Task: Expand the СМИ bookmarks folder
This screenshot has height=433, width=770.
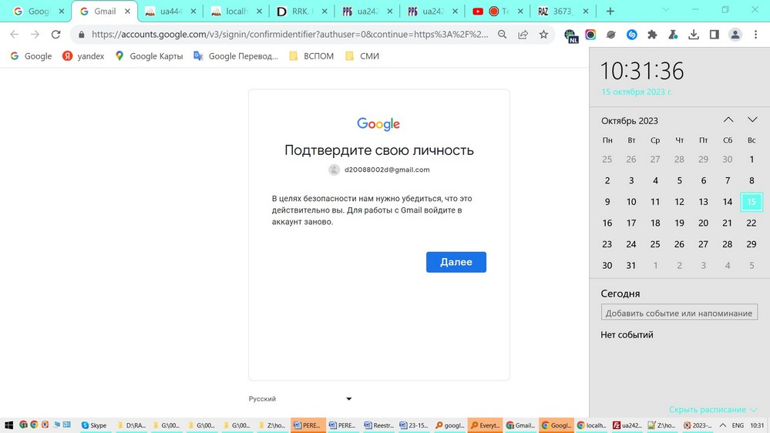Action: (362, 56)
